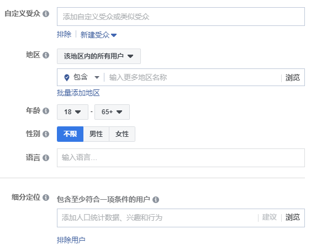Expand 新建受众 menu
This screenshot has width=311, height=245.
point(98,35)
